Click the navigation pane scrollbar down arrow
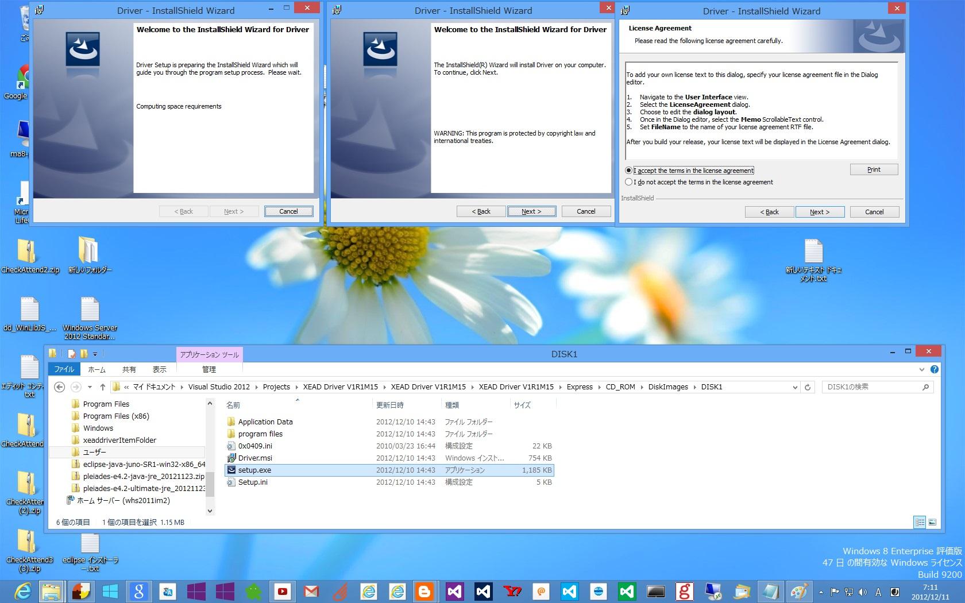965x603 pixels. (210, 511)
